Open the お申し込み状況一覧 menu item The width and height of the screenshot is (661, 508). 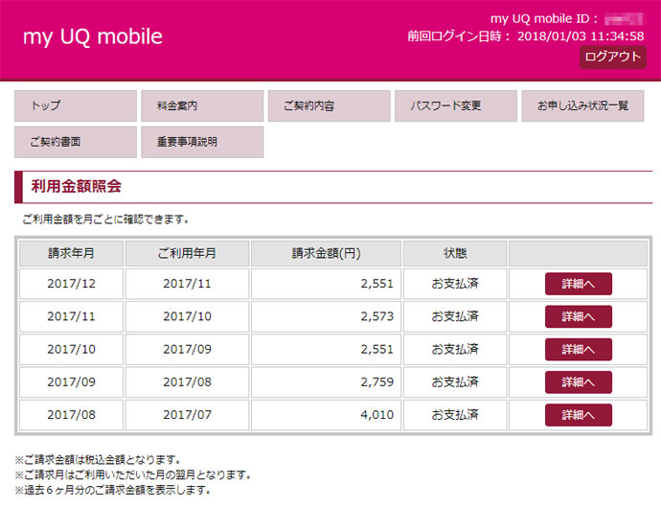tap(582, 105)
